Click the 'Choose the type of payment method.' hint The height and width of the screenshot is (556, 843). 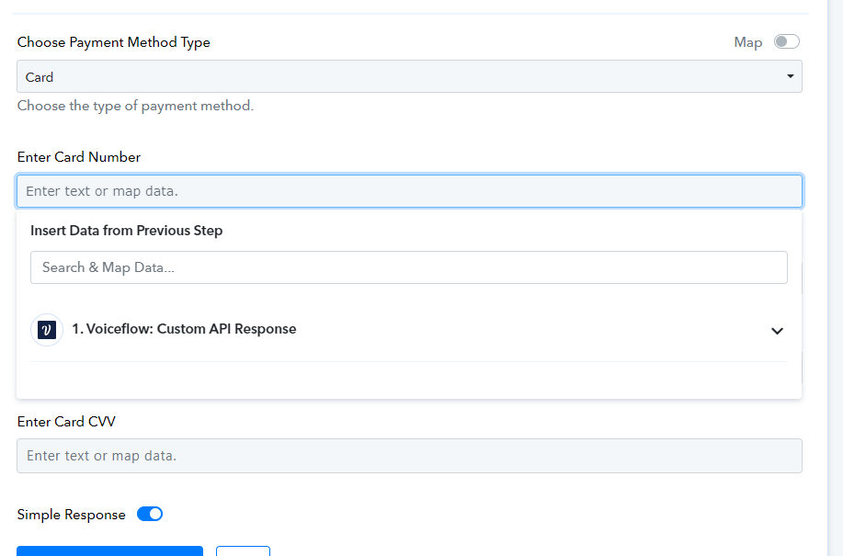click(135, 106)
